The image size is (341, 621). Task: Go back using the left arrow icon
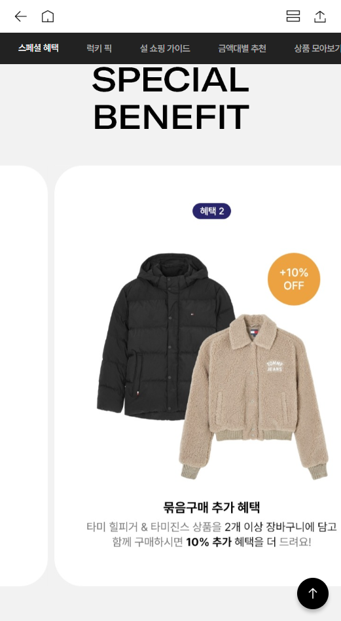(20, 16)
